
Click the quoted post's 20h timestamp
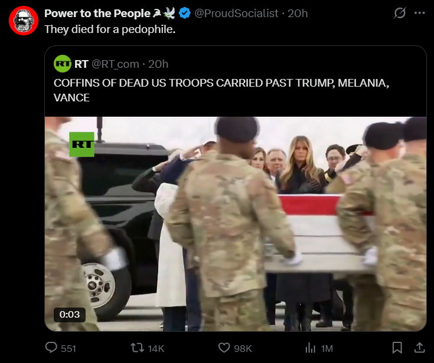tap(158, 64)
